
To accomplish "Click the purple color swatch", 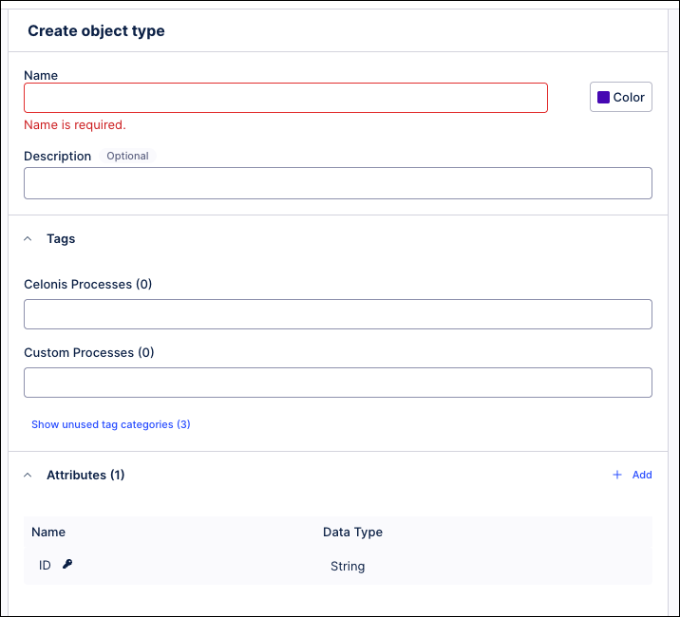I will (x=603, y=97).
